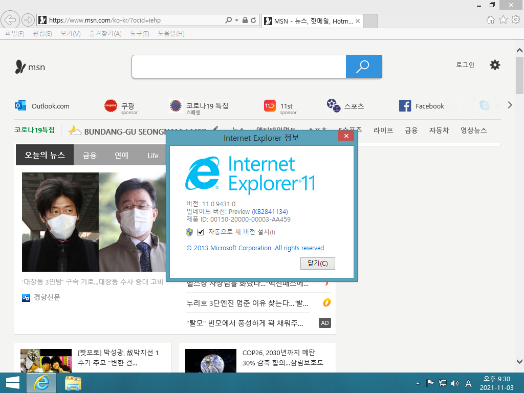This screenshot has width=524, height=393.
Task: Open the 편집(E) menu
Action: click(42, 33)
